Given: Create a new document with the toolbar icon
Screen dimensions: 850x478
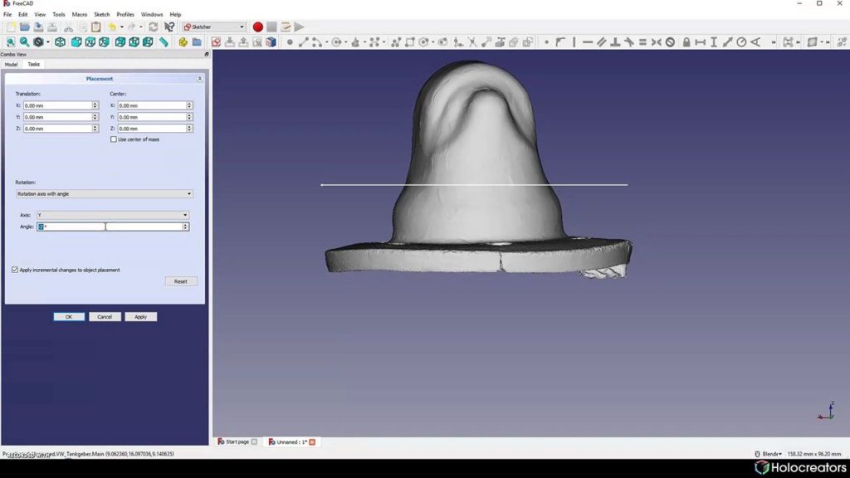Looking at the screenshot, I should [x=11, y=27].
